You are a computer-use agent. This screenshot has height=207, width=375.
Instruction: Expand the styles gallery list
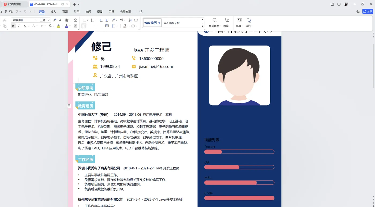tap(202, 26)
